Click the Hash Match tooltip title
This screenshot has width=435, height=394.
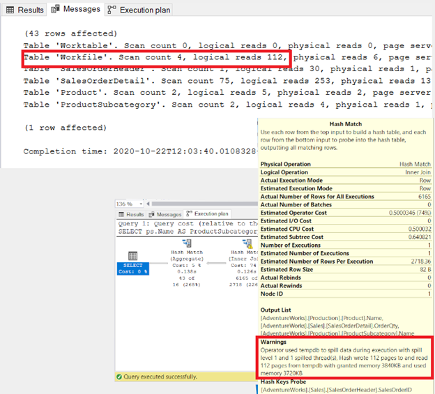pos(345,124)
